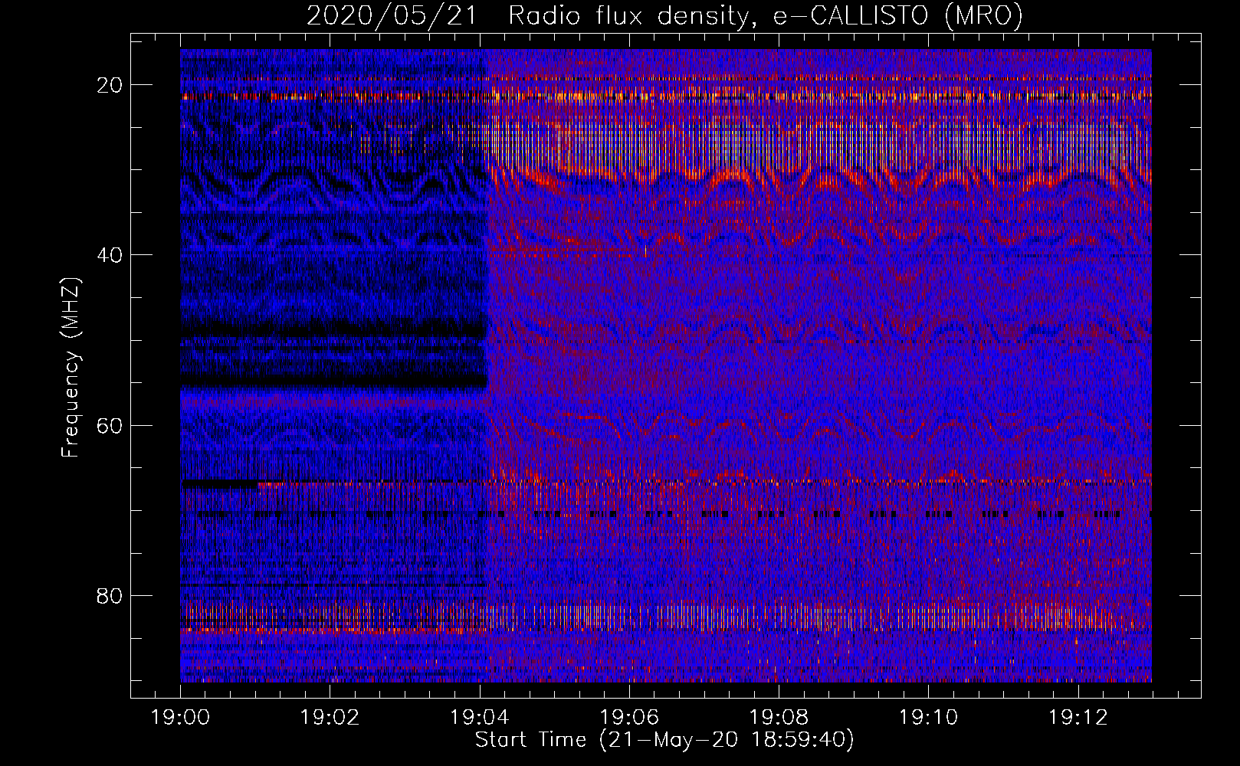Click the "19:08" time tick label
Image resolution: width=1240 pixels, height=766 pixels.
[x=779, y=718]
